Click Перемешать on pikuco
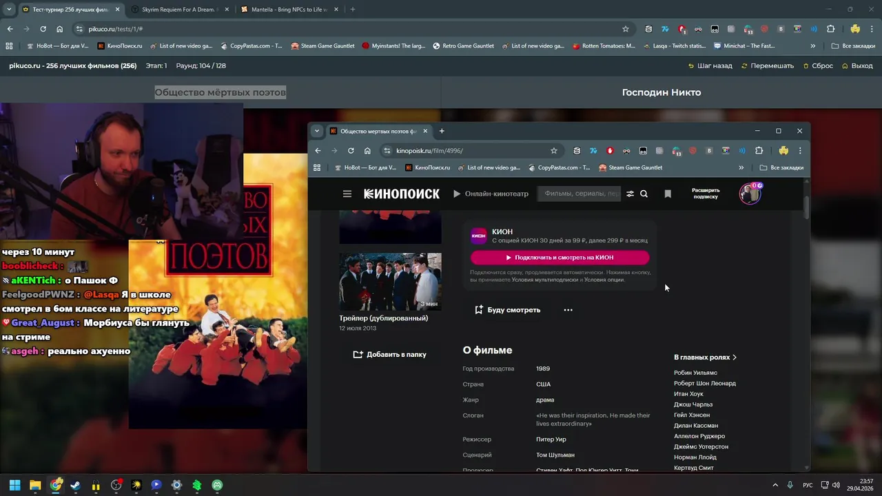882x496 pixels. 768,65
